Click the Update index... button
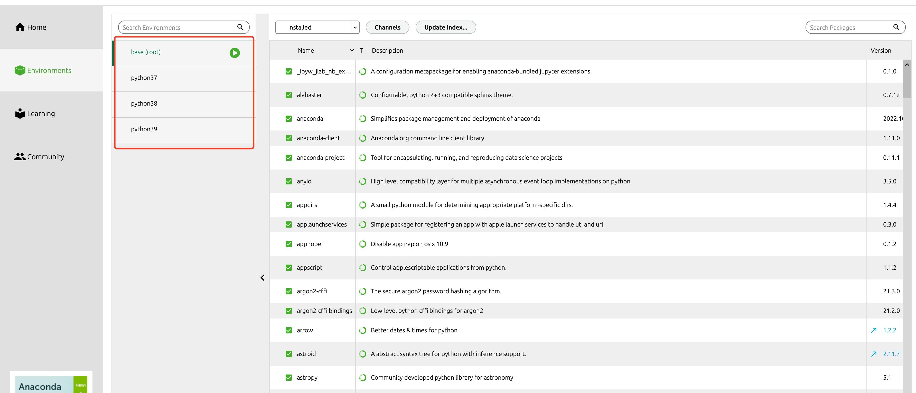Screen dimensions: 916x393 [x=445, y=27]
